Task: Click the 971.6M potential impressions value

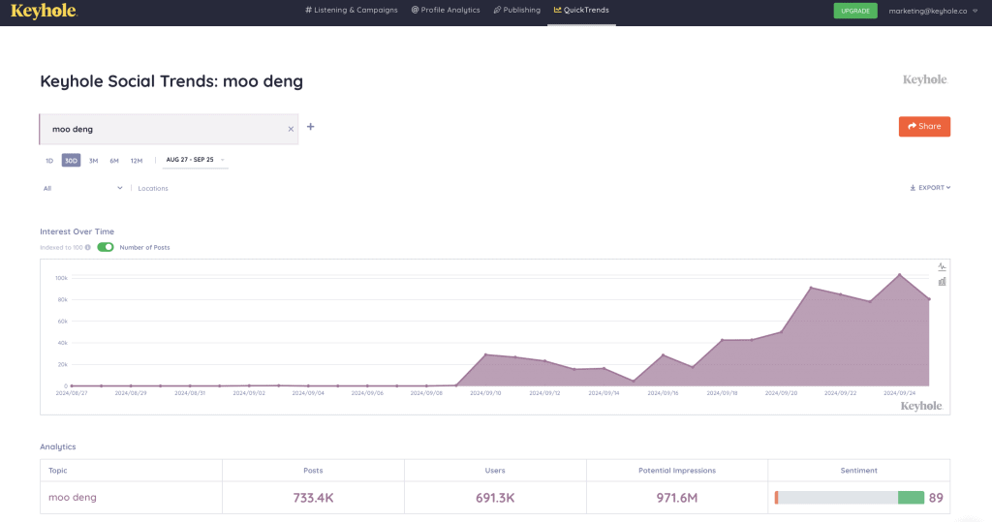Action: pyautogui.click(x=677, y=498)
